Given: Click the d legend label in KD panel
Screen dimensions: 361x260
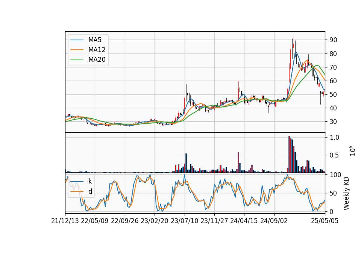Looking at the screenshot, I should (x=90, y=191).
